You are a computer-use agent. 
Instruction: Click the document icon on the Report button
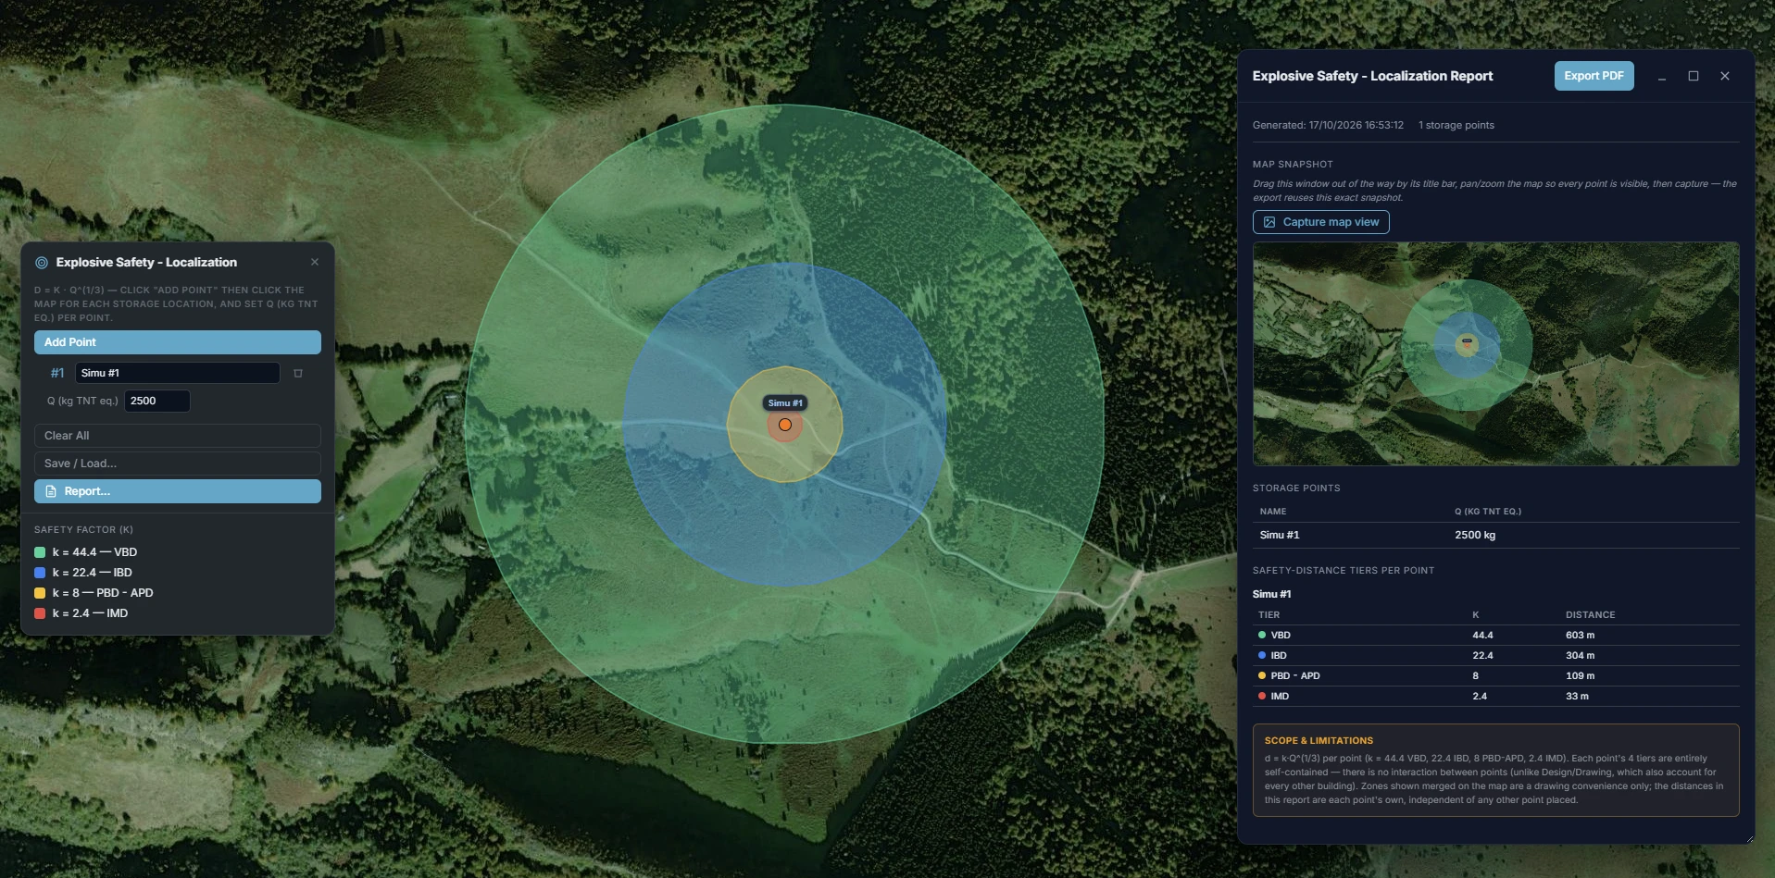click(x=51, y=491)
